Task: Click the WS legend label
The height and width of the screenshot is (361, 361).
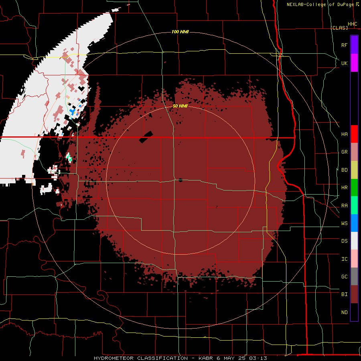Action: coord(345,223)
